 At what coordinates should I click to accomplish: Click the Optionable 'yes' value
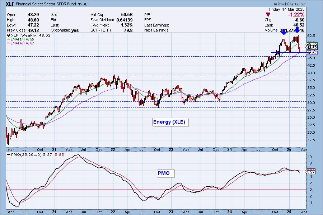click(75, 30)
